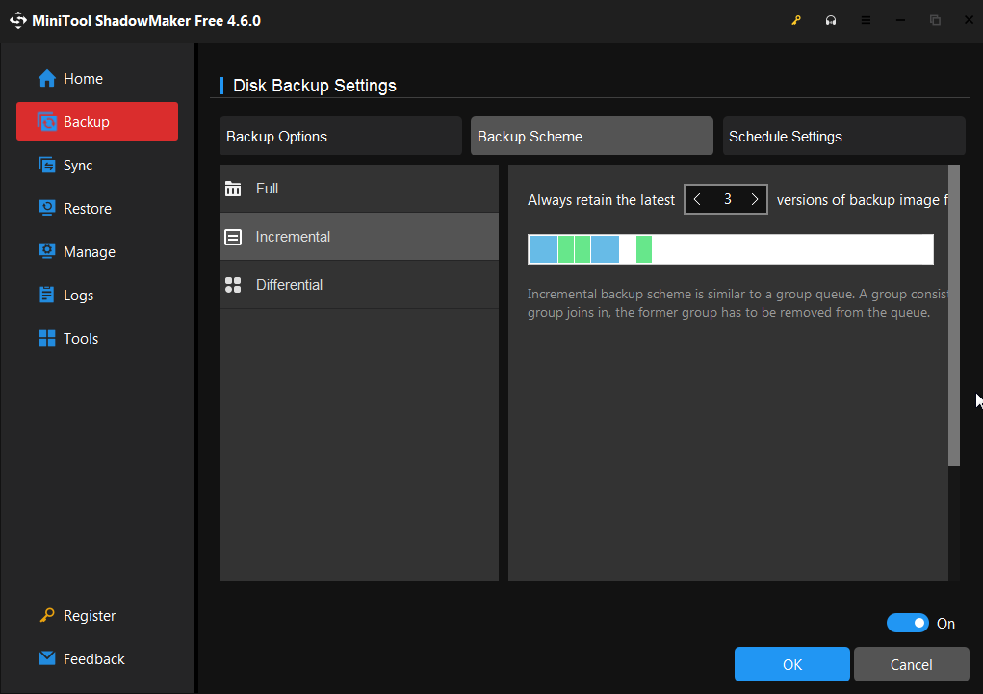Switch to Backup Options tab
The width and height of the screenshot is (983, 694).
341,136
